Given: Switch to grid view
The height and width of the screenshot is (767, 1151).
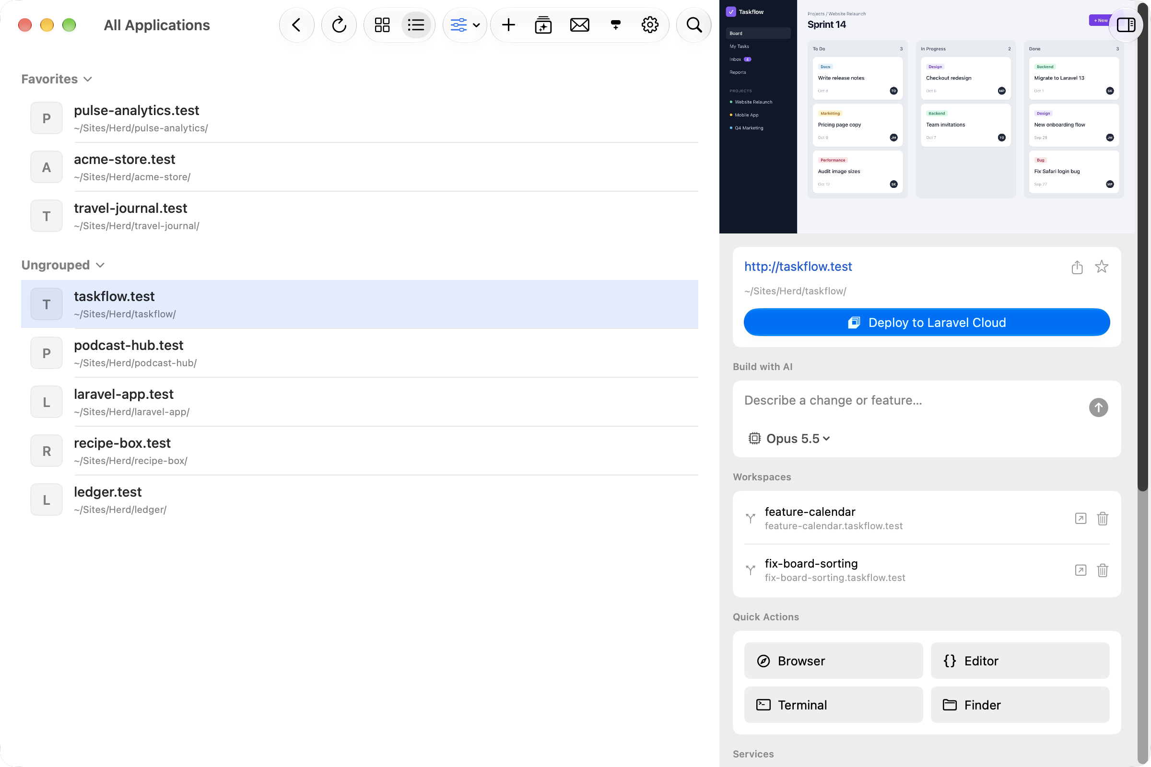Looking at the screenshot, I should pos(382,25).
